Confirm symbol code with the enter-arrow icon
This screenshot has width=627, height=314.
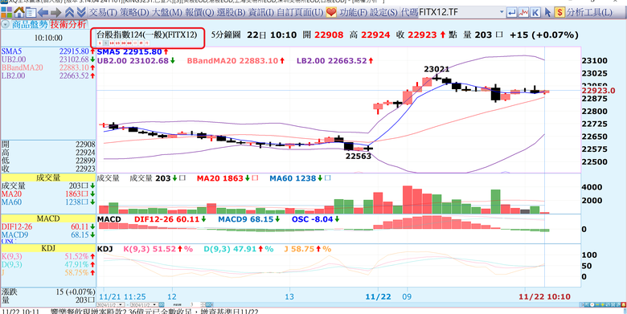511,12
